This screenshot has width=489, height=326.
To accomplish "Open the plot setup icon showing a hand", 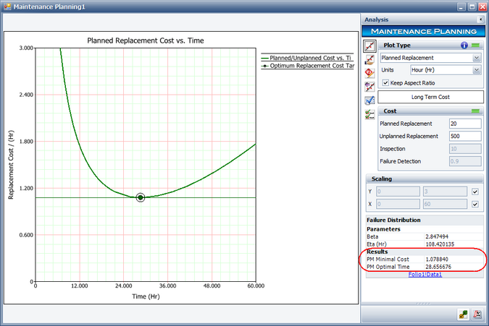I will pyautogui.click(x=370, y=60).
